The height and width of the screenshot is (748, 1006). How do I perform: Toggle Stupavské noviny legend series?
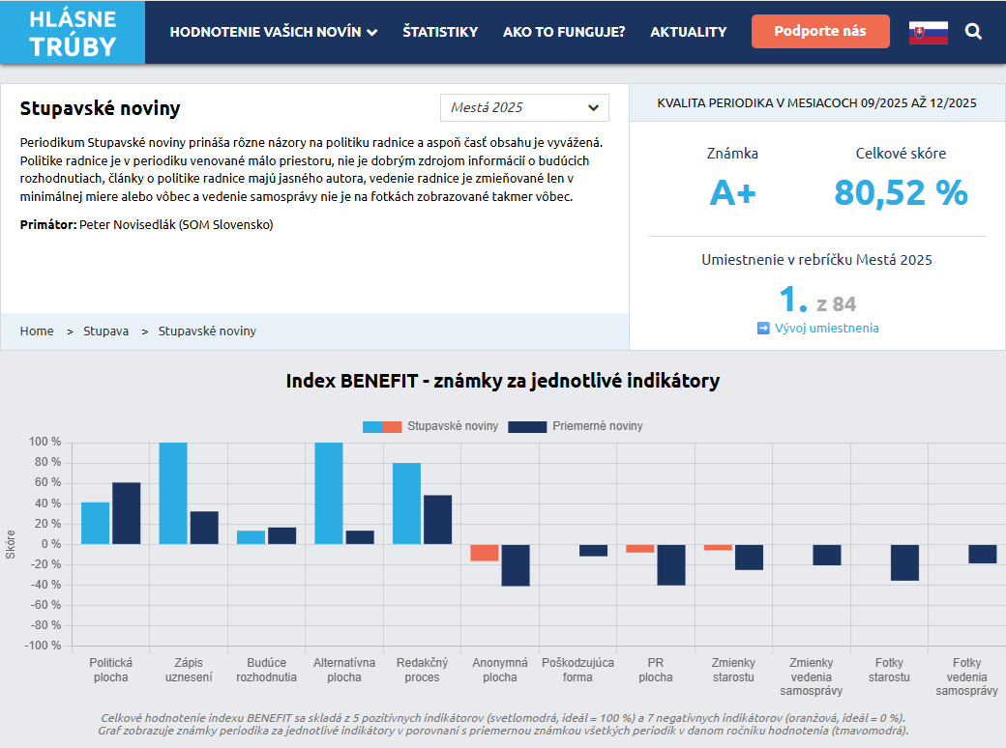pos(430,426)
